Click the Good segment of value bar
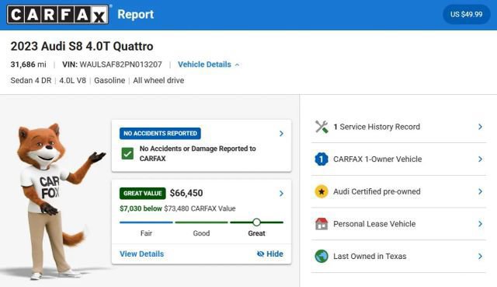 tap(201, 222)
